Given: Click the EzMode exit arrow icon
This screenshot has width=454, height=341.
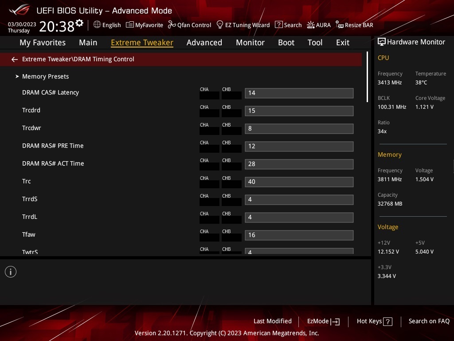Looking at the screenshot, I should 335,321.
